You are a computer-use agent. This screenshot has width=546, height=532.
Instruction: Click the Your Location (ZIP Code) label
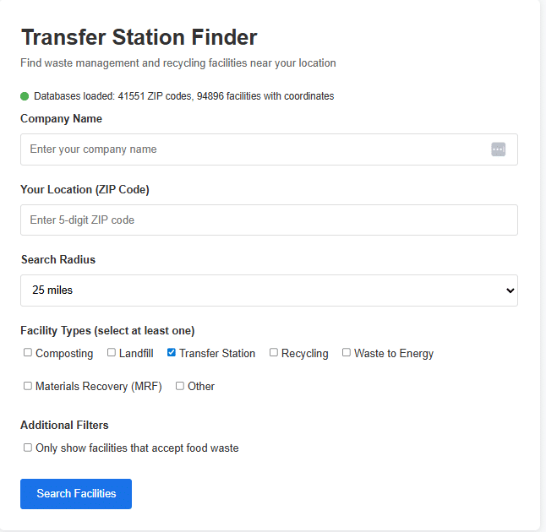pos(85,190)
